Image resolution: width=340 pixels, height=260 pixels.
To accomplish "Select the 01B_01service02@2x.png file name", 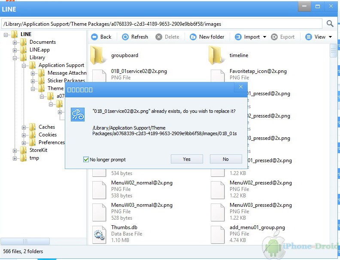I will click(139, 71).
